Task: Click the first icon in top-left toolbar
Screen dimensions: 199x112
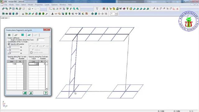Action: (x=3, y=9)
